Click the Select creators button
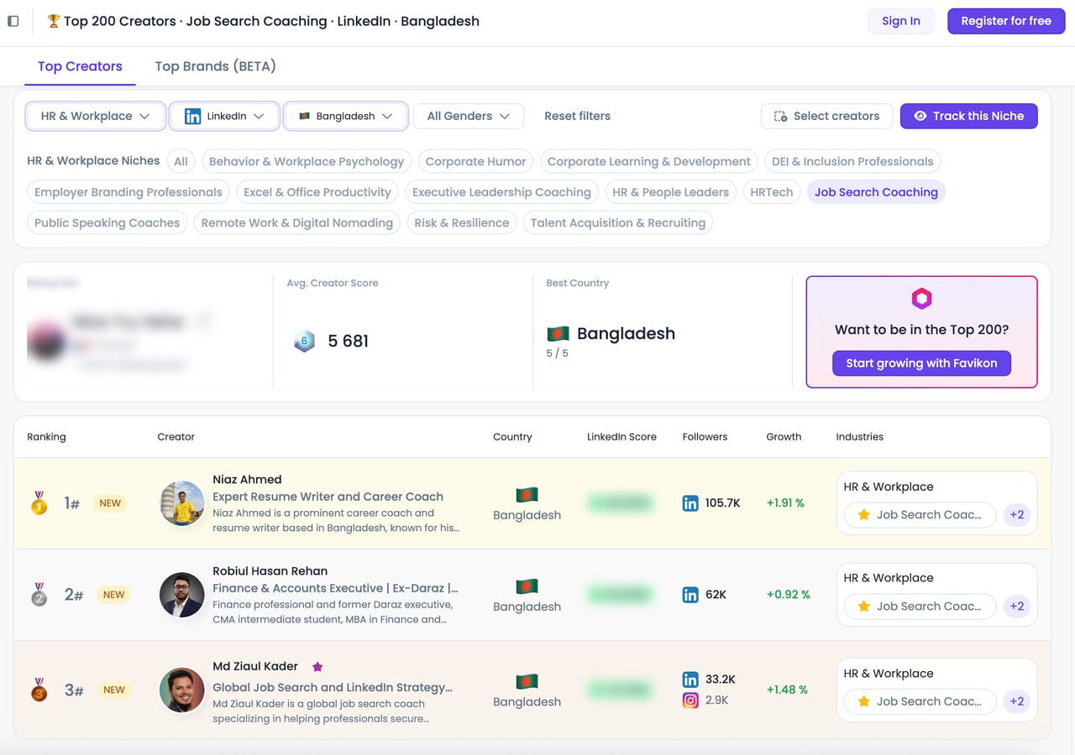 (826, 116)
